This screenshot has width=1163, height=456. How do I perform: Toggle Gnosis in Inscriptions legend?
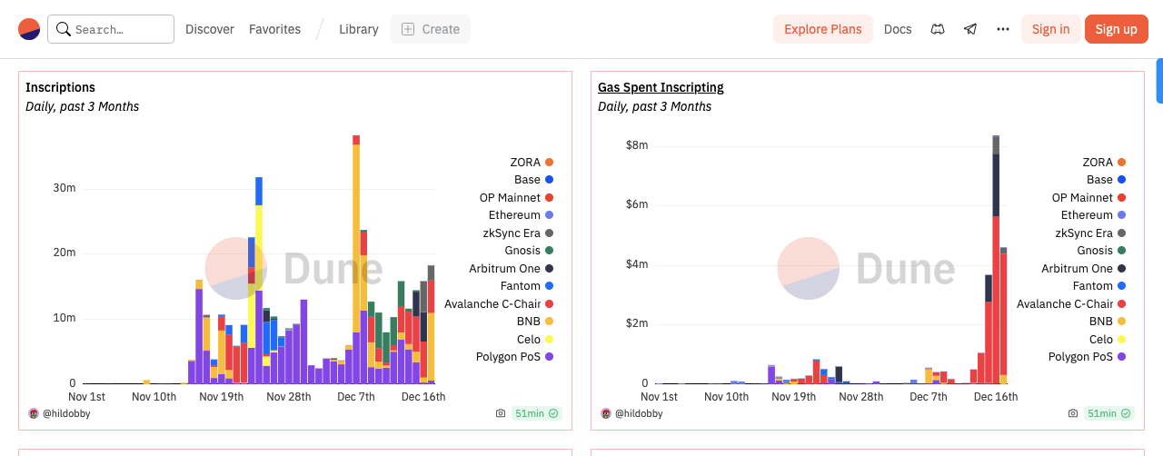(x=530, y=251)
